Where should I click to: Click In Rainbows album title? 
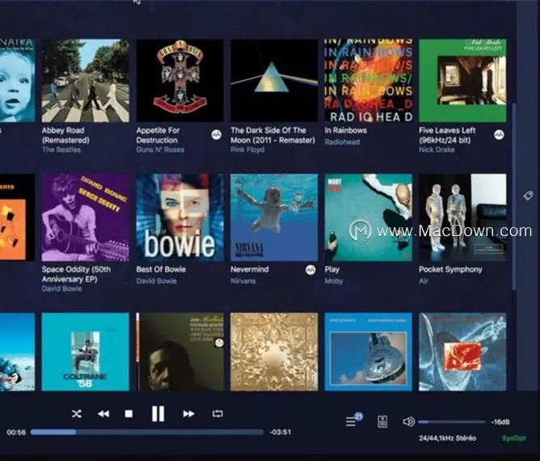pyautogui.click(x=346, y=130)
